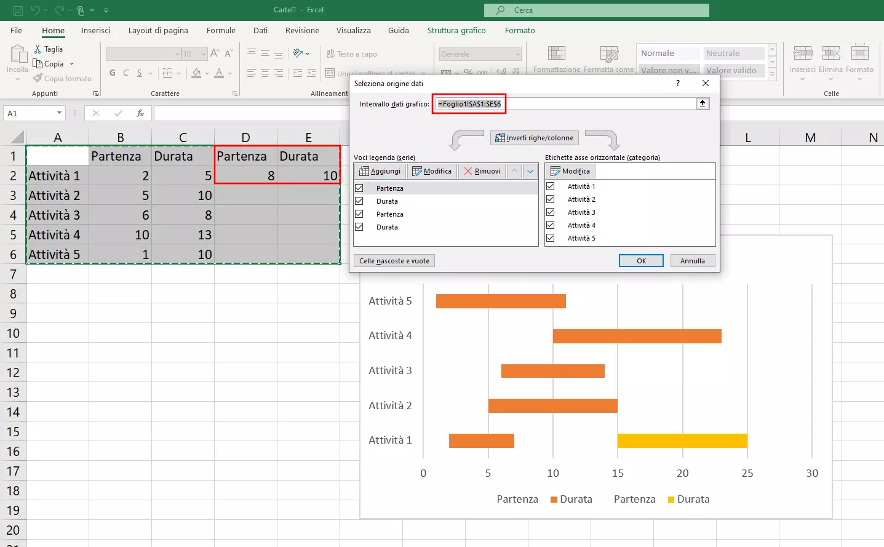Click the Redo arrow icon

tap(59, 10)
